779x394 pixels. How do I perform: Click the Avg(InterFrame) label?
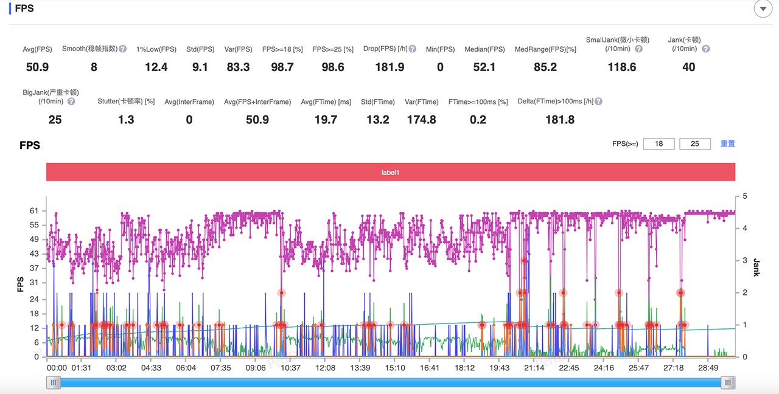(189, 102)
